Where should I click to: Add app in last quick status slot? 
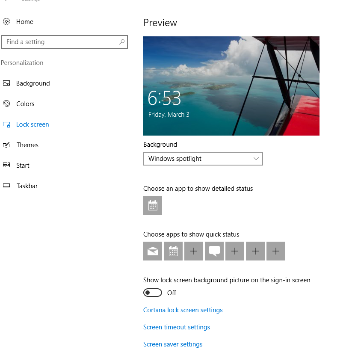click(275, 251)
